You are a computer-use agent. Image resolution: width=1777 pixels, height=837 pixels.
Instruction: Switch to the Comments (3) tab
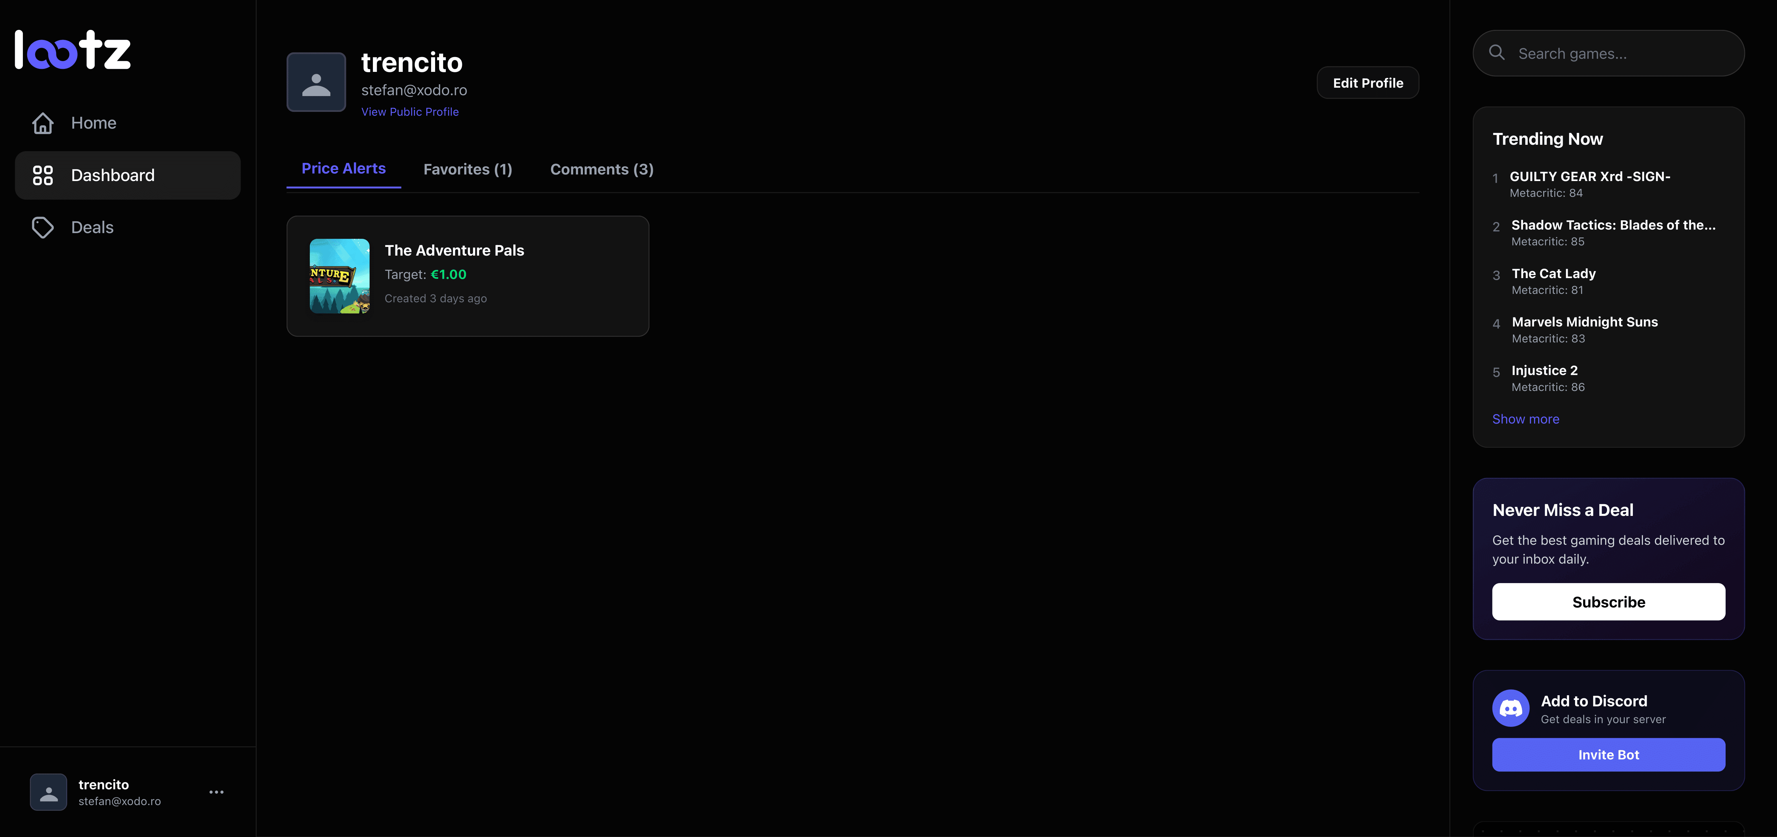point(601,170)
